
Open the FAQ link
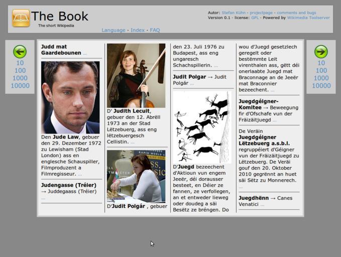click(x=155, y=30)
